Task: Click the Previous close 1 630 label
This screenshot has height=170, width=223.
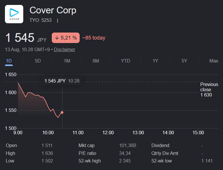Action: pyautogui.click(x=209, y=90)
